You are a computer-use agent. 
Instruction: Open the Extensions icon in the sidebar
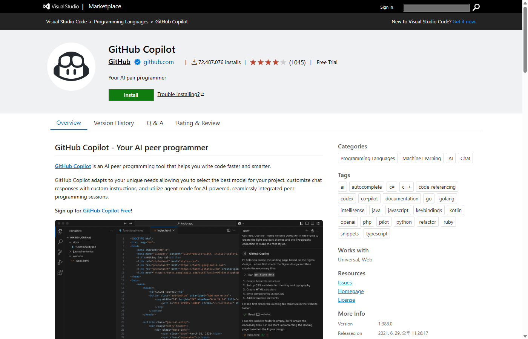coord(60,272)
